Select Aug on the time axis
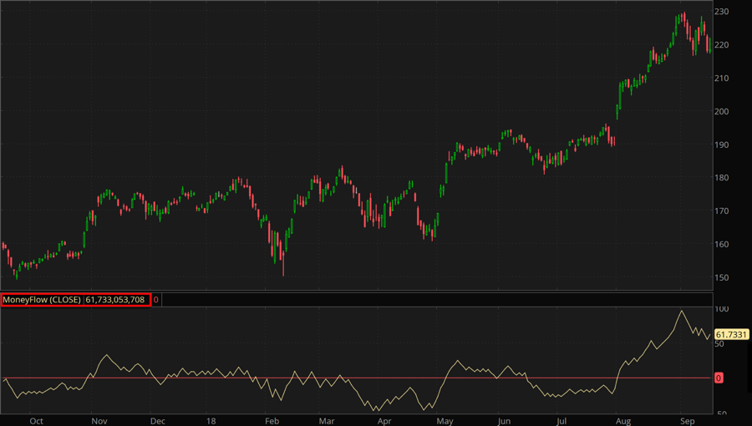The width and height of the screenshot is (752, 426). point(623,421)
